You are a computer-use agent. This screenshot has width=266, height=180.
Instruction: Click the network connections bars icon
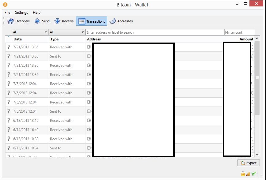tap(248, 174)
